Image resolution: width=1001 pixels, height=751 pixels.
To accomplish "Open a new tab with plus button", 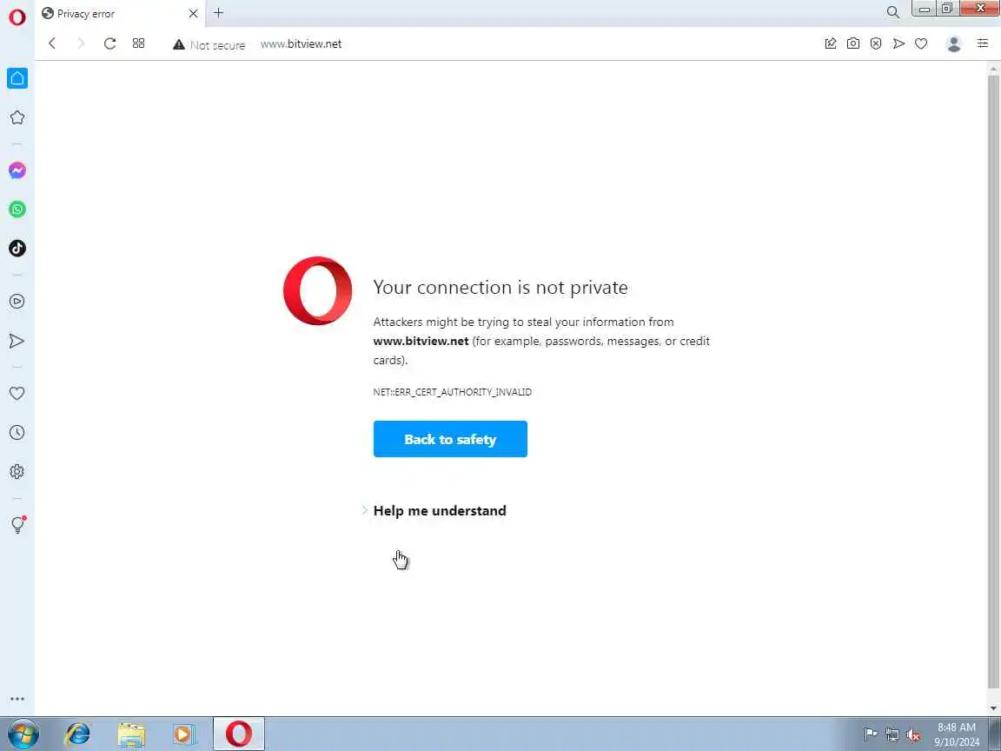I will click(x=218, y=13).
